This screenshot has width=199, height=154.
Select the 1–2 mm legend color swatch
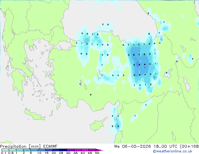(20, 150)
